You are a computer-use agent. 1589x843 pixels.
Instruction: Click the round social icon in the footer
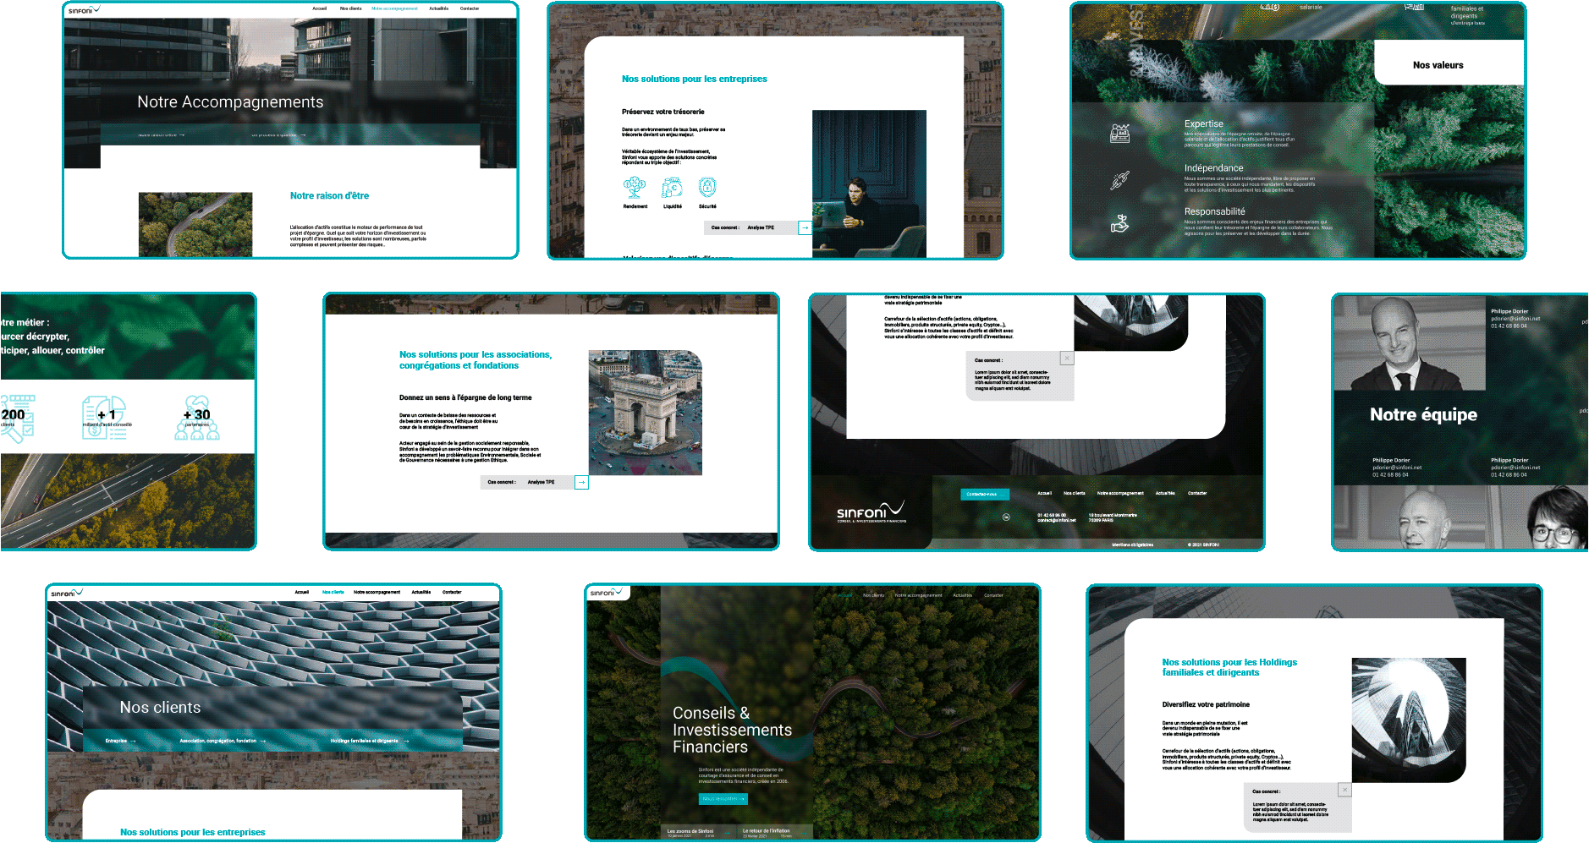coord(1006,517)
